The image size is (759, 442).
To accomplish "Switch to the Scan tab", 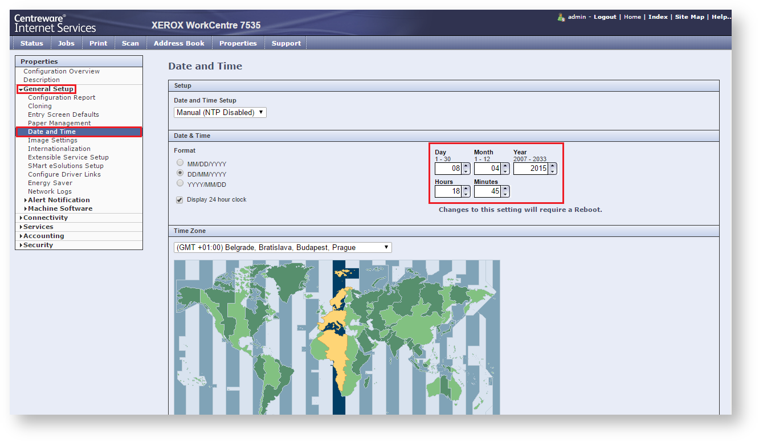I will click(130, 43).
